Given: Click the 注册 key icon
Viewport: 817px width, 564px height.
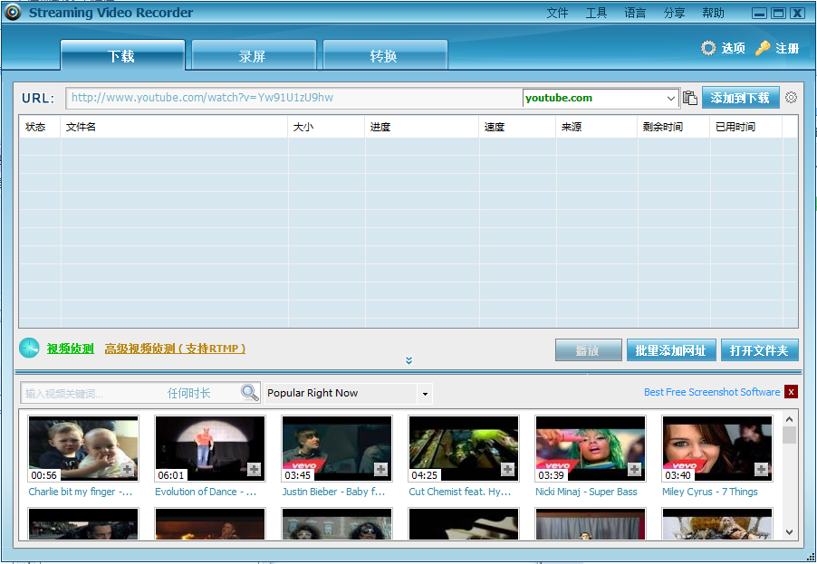Looking at the screenshot, I should [x=763, y=48].
